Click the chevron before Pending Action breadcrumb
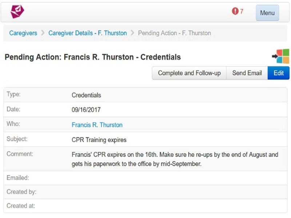This screenshot has height=218, width=291. 132,33
